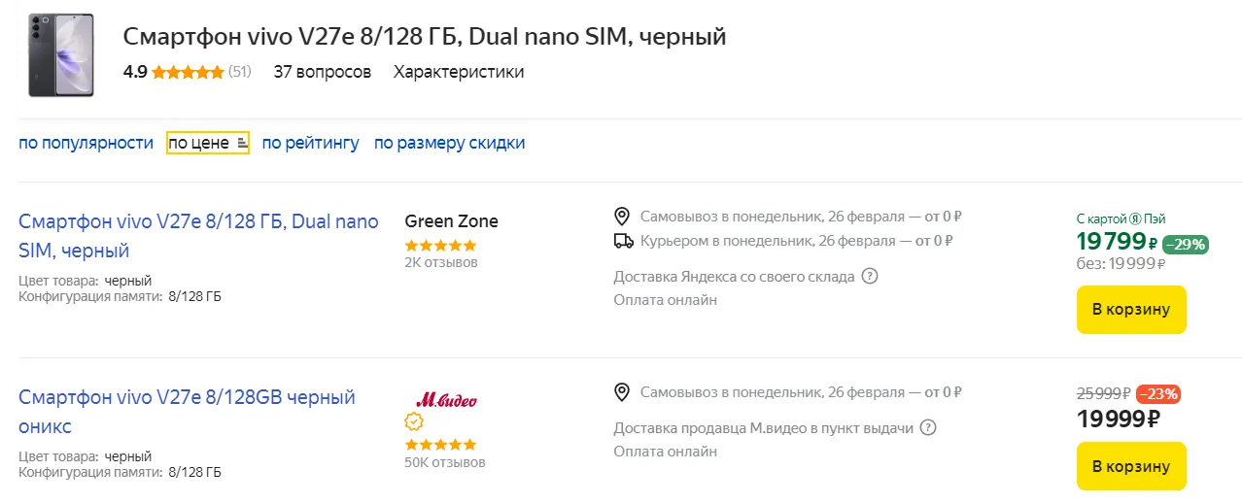Click the vivo V27e phone thumbnail

pos(60,55)
